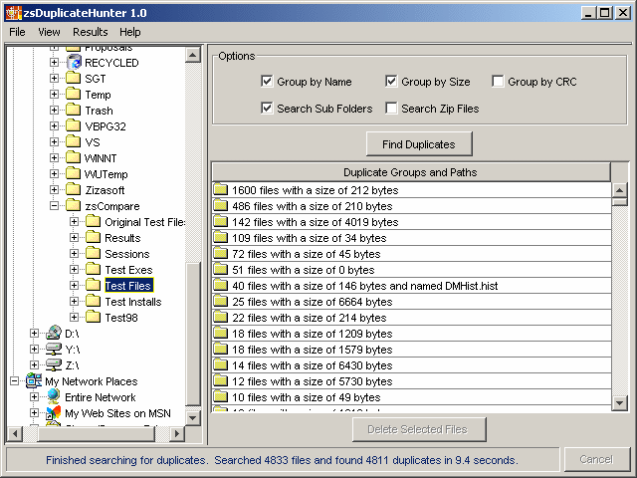Click the Cancel button
Viewport: 637px width, 478px height.
tap(596, 459)
